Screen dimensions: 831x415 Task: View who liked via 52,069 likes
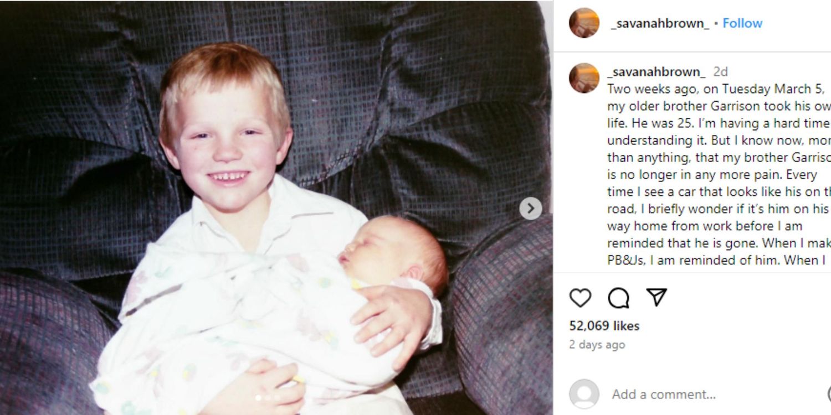[604, 326]
